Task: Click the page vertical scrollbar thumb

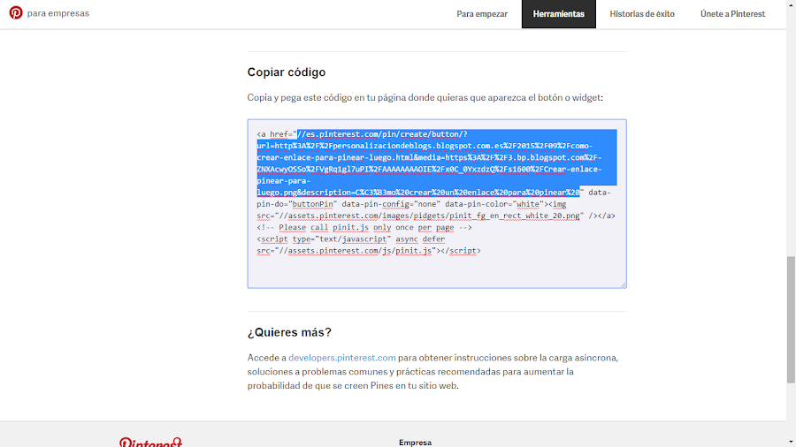Action: click(x=791, y=319)
